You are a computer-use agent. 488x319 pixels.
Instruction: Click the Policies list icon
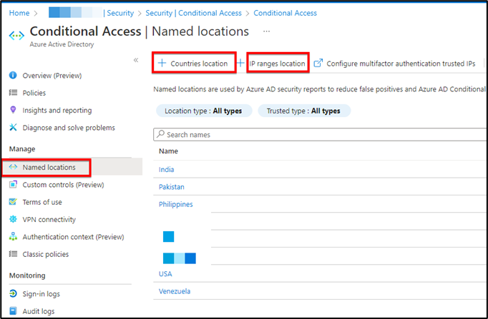[x=13, y=93]
